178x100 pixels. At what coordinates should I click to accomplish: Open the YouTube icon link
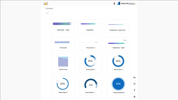click(x=134, y=97)
